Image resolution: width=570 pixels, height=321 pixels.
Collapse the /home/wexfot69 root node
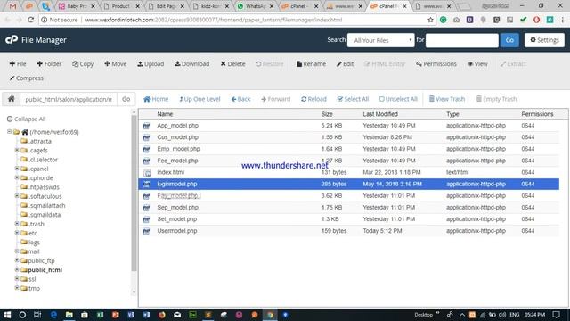tap(9, 132)
